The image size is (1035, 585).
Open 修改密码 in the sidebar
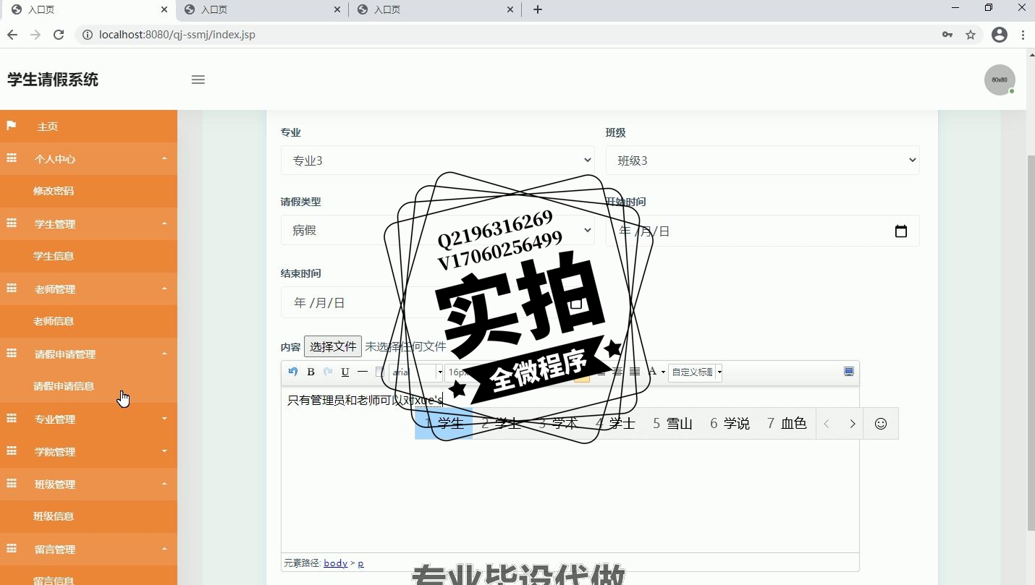coord(88,192)
